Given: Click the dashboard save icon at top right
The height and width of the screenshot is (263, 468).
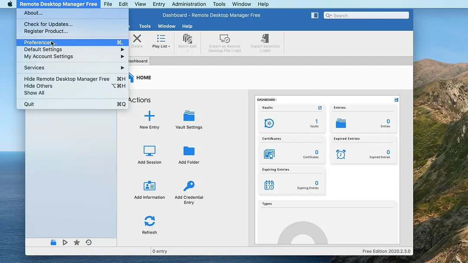Looking at the screenshot, I should pos(396,100).
